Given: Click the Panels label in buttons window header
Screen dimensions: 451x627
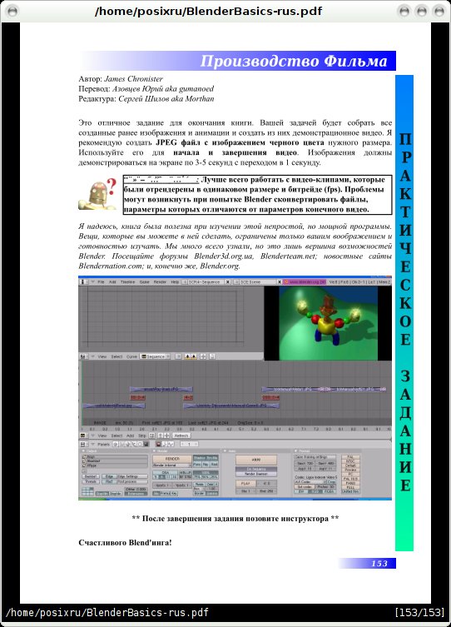Looking at the screenshot, I should (103, 444).
